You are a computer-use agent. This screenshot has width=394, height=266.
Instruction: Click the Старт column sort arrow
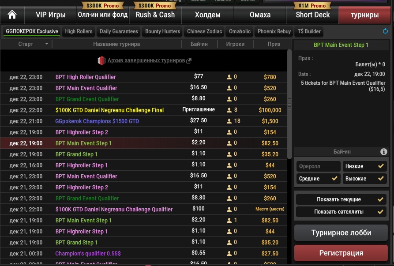pyautogui.click(x=46, y=44)
